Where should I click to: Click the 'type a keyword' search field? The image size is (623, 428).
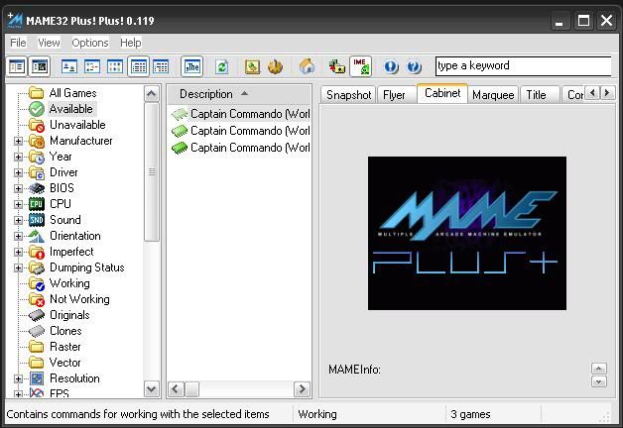point(523,65)
